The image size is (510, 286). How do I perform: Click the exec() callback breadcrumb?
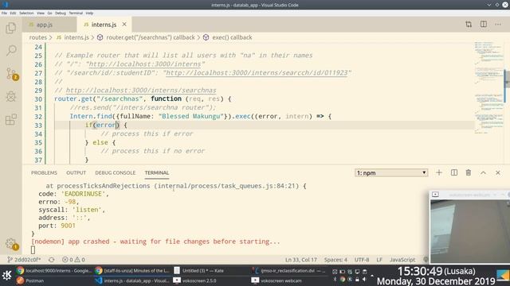tap(228, 37)
